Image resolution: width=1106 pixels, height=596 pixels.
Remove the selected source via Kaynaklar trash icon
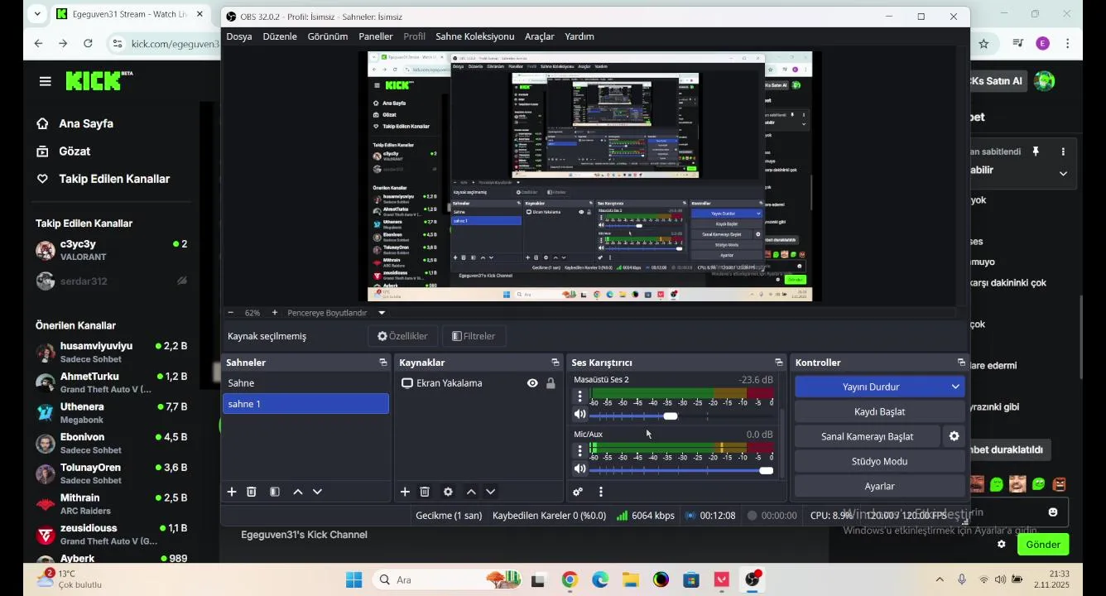[x=425, y=492]
